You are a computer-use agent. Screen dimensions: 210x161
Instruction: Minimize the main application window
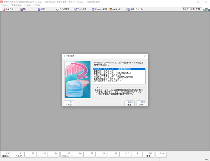(191, 2)
